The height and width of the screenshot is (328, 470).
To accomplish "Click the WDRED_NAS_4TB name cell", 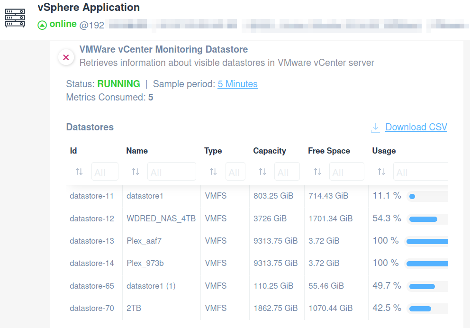I will (161, 219).
